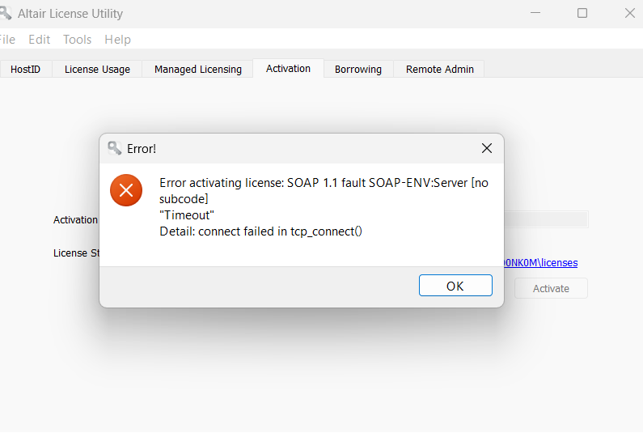Screen dimensions: 643x433
Task: Switch to the License Usage tab
Action: (97, 69)
